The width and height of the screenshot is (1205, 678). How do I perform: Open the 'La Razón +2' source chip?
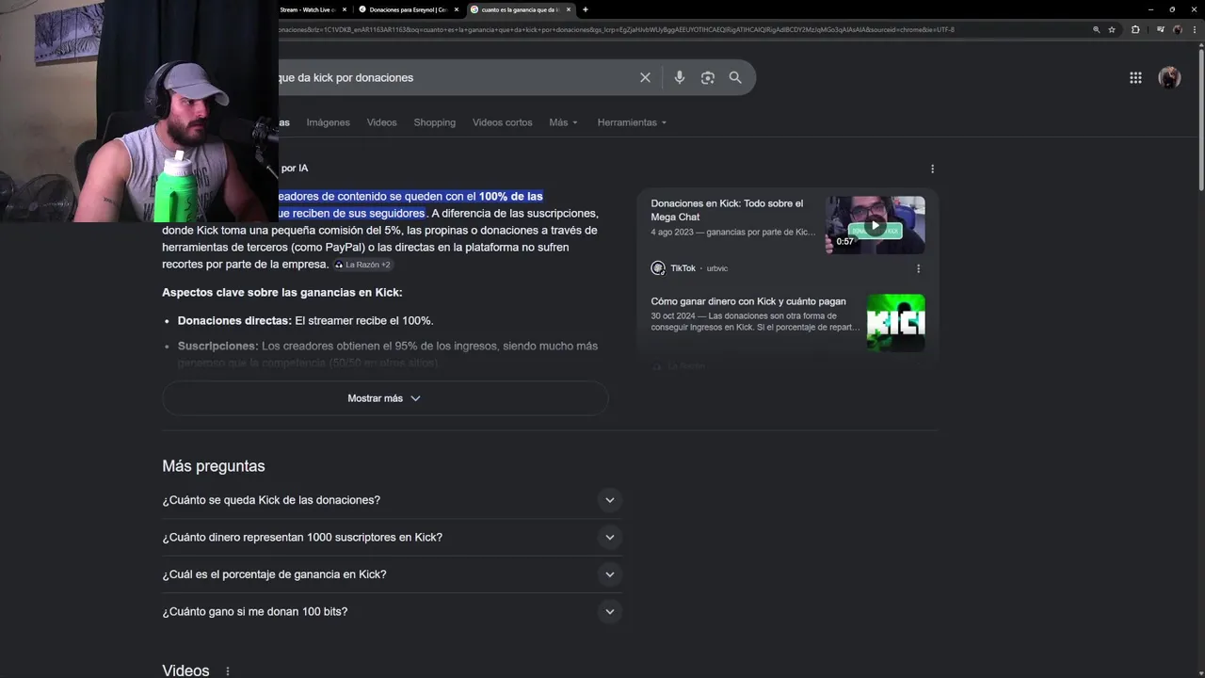pyautogui.click(x=362, y=265)
